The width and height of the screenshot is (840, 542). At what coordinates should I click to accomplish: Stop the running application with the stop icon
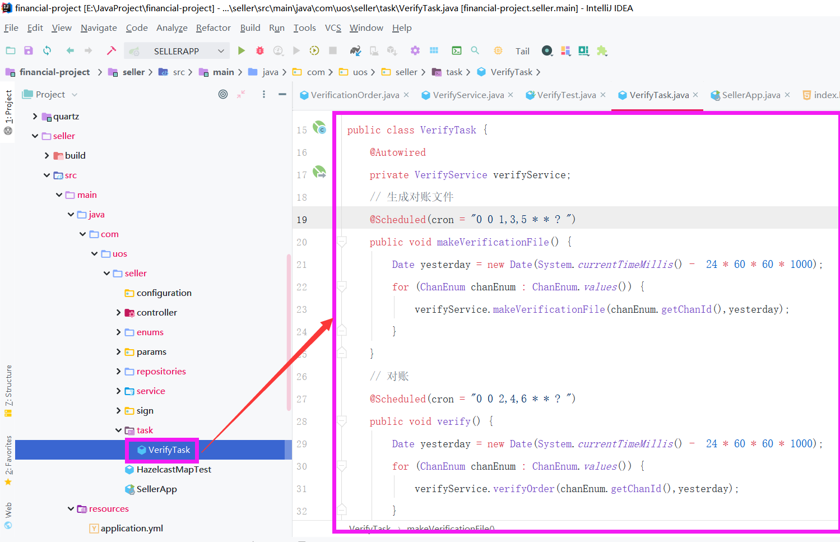click(x=332, y=50)
